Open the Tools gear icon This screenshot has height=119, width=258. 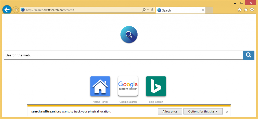(x=252, y=10)
